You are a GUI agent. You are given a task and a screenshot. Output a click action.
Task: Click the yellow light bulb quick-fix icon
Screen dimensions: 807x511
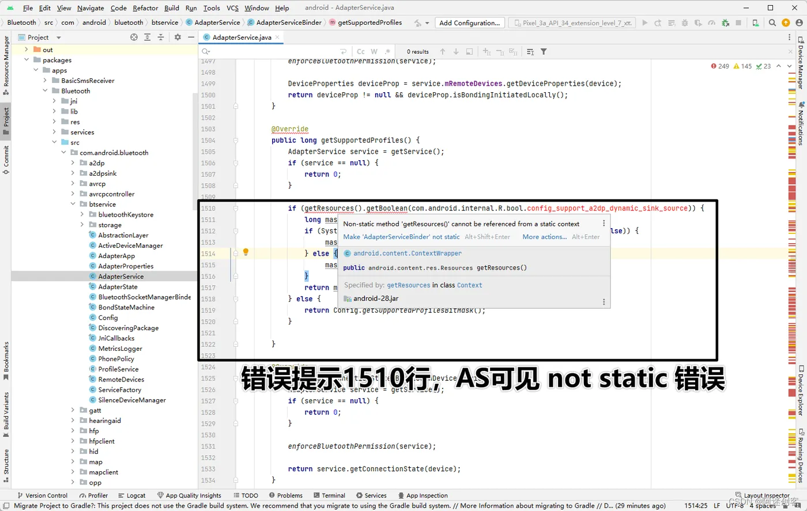[x=246, y=252]
